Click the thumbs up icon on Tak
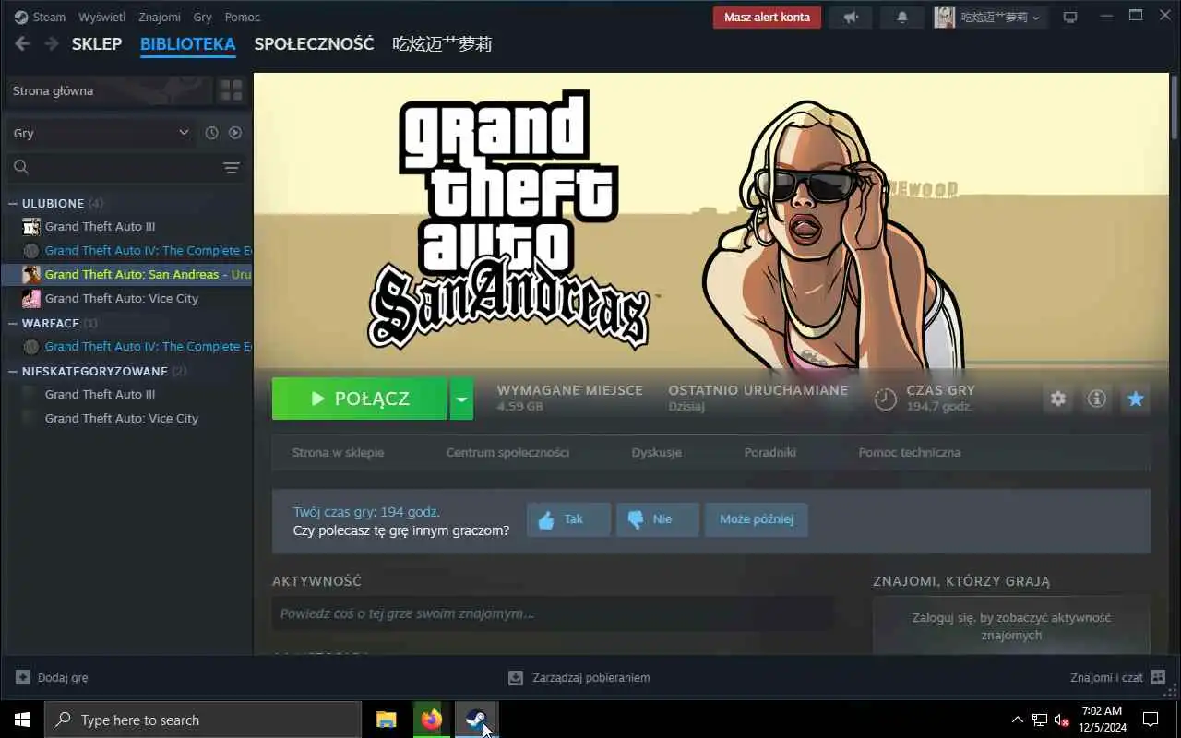 tap(546, 520)
